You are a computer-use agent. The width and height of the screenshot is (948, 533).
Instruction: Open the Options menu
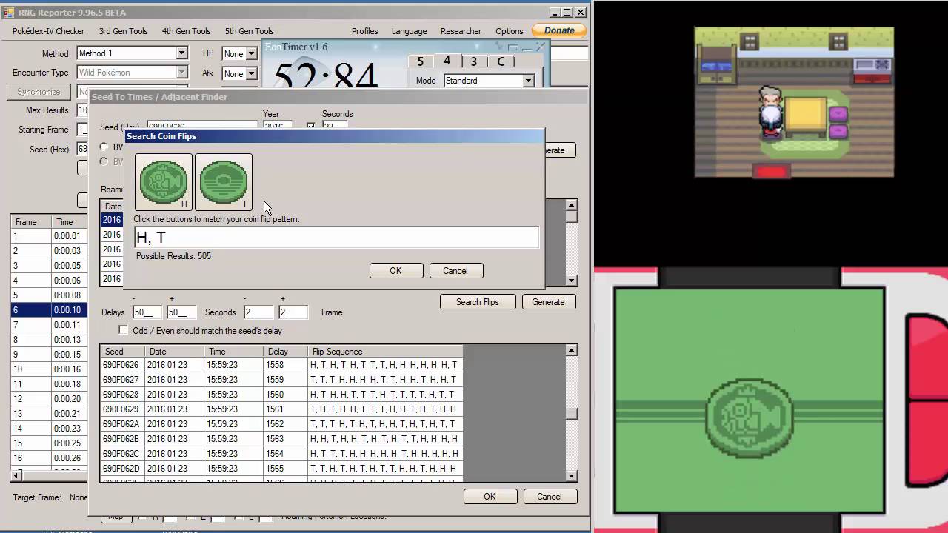pyautogui.click(x=510, y=31)
